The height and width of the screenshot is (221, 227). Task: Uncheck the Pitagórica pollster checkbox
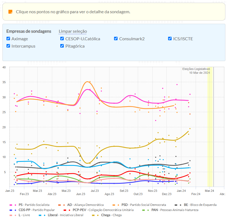click(62, 46)
